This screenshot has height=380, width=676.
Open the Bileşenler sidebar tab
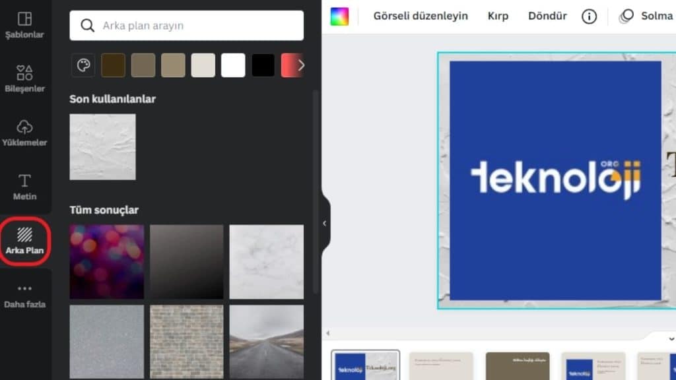pyautogui.click(x=24, y=79)
